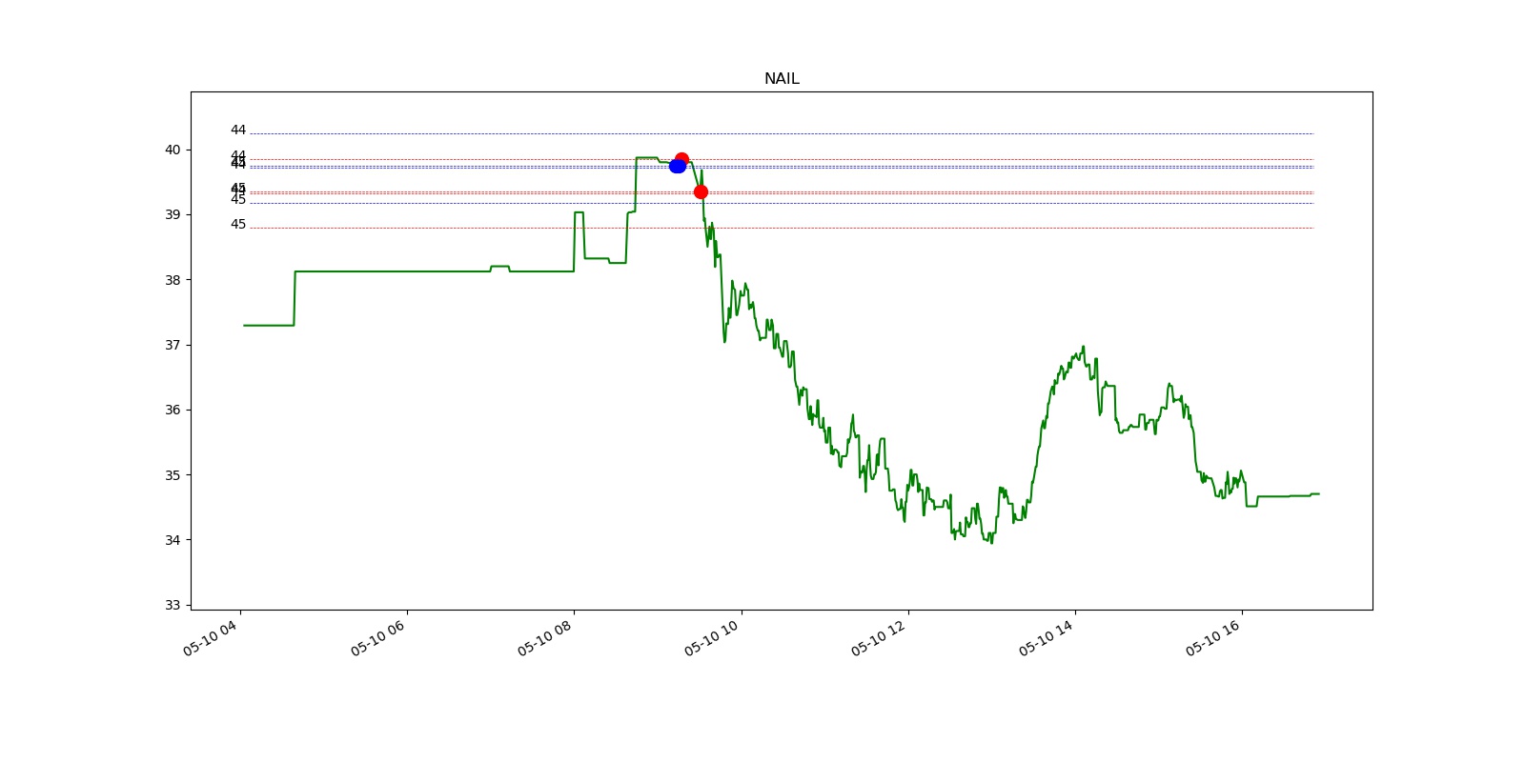Click the lowest level label 45

click(238, 225)
